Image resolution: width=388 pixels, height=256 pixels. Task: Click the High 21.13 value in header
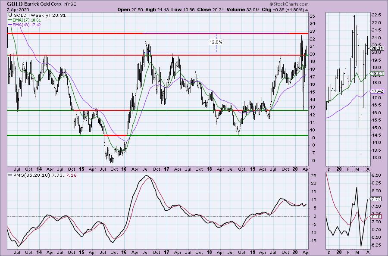[x=157, y=9]
